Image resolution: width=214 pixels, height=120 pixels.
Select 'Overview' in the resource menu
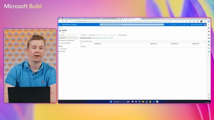coord(68,38)
